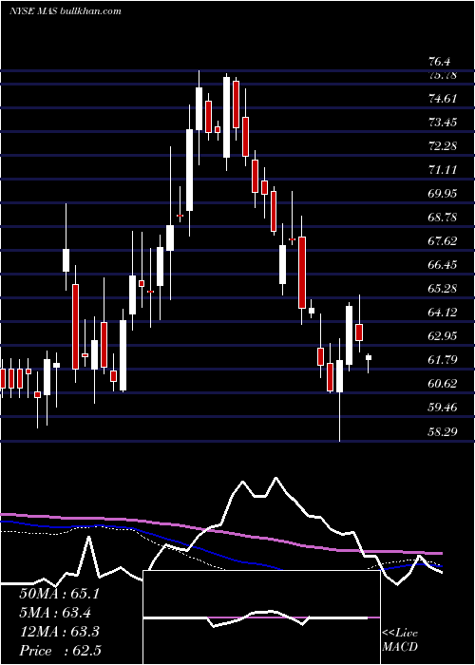Select the 59.46 price axis label
Viewport: 475px width, 665px height.
click(444, 408)
